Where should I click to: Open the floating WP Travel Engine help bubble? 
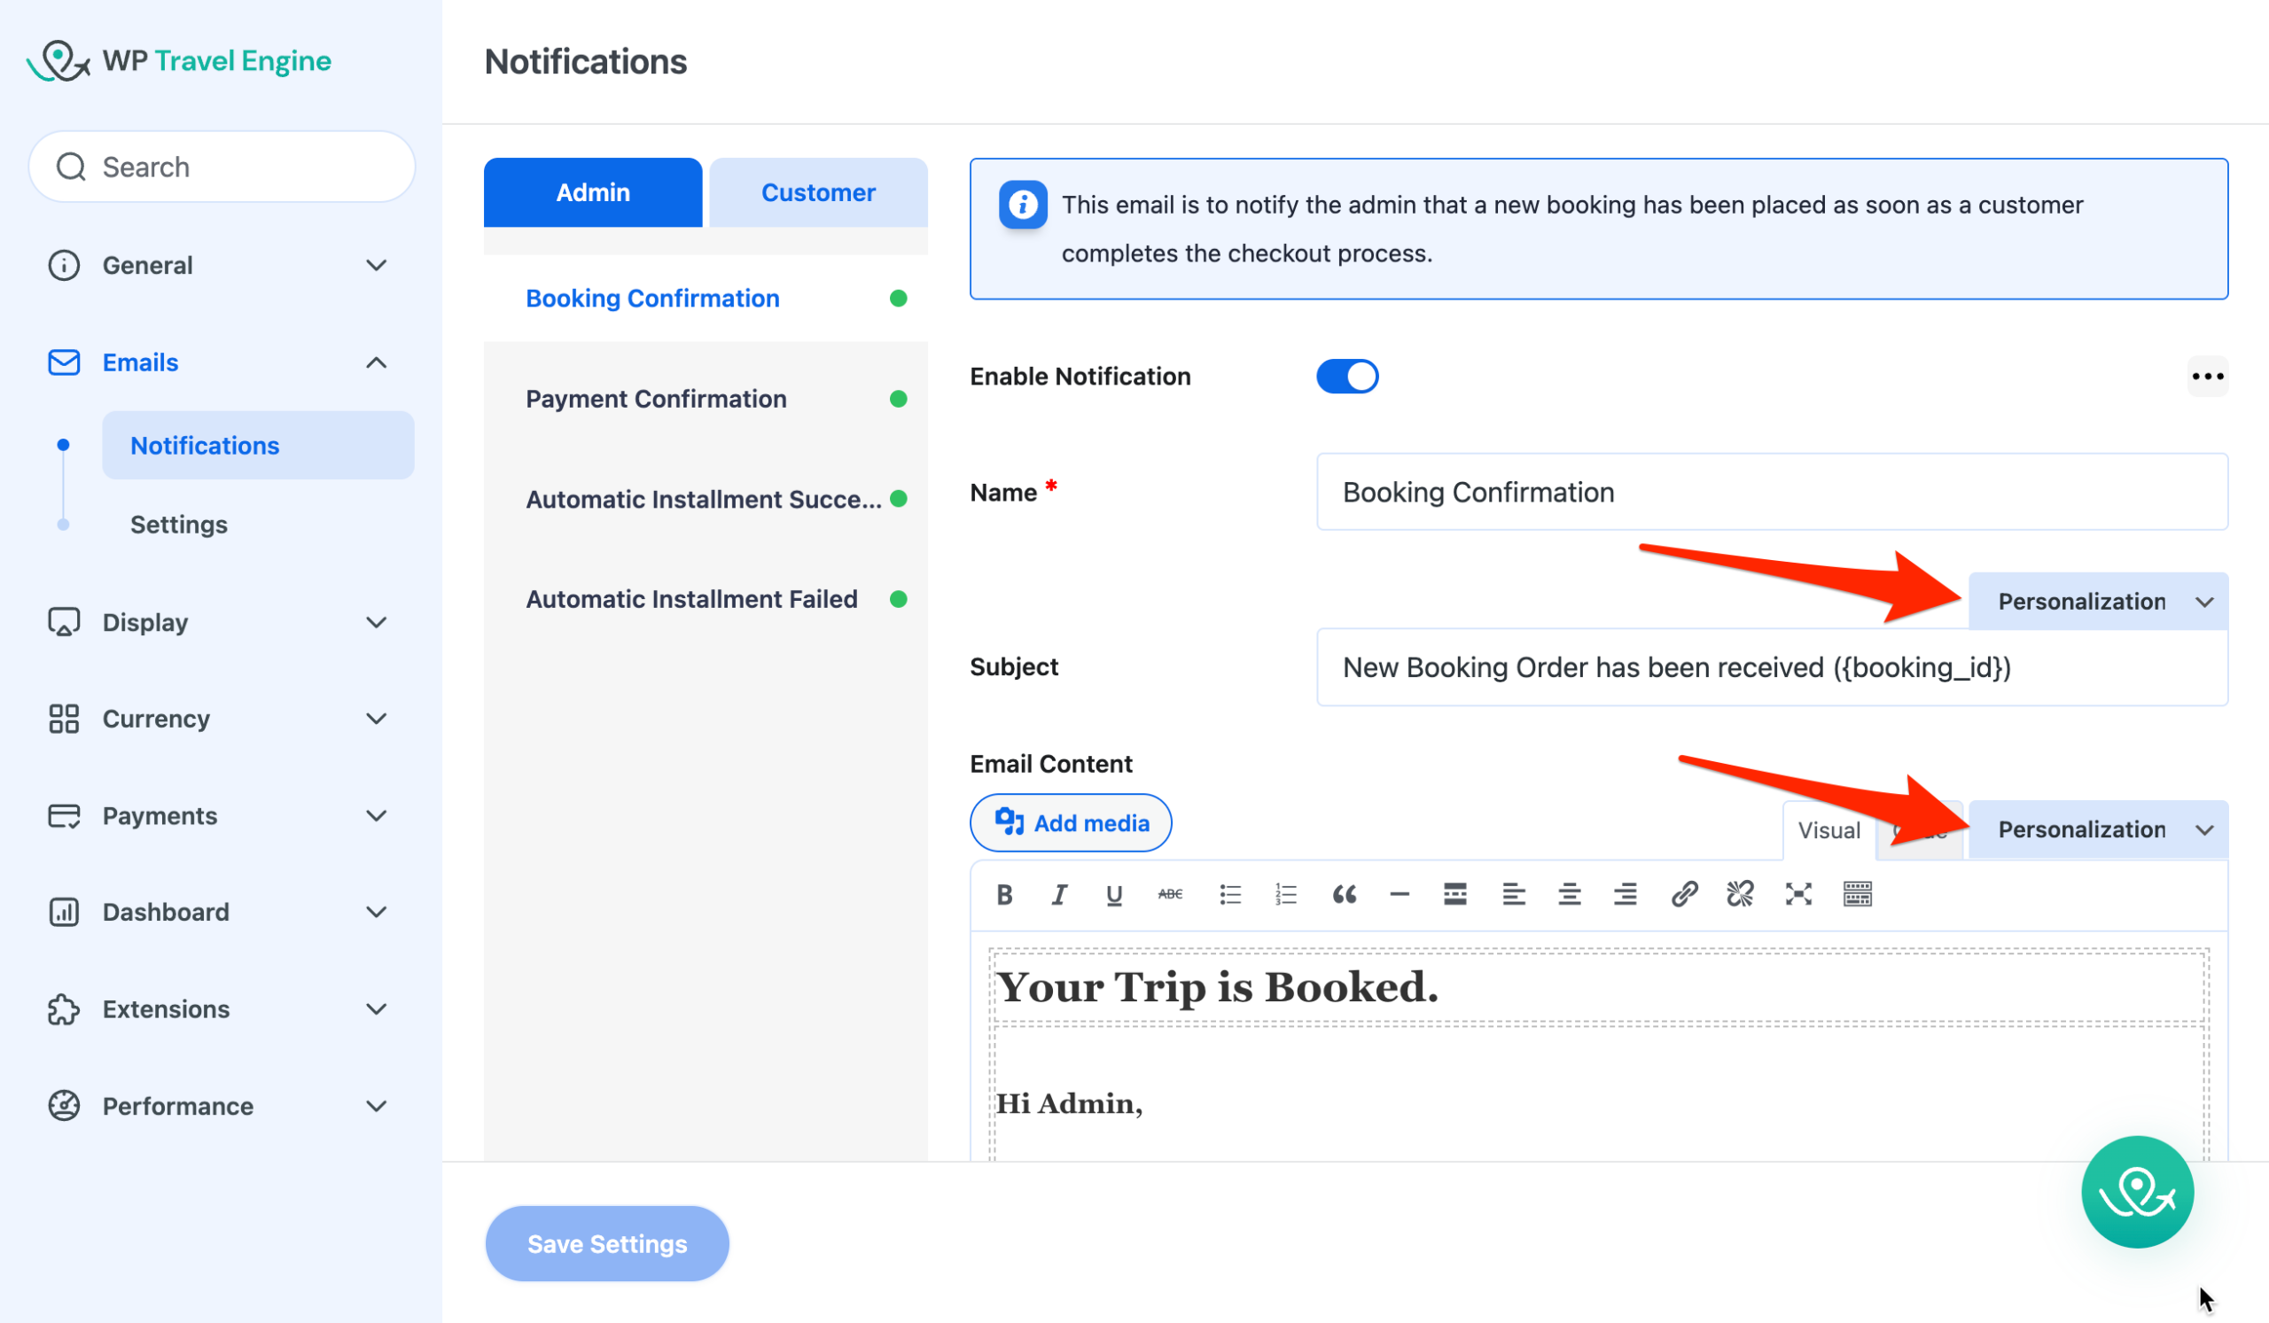click(2137, 1192)
